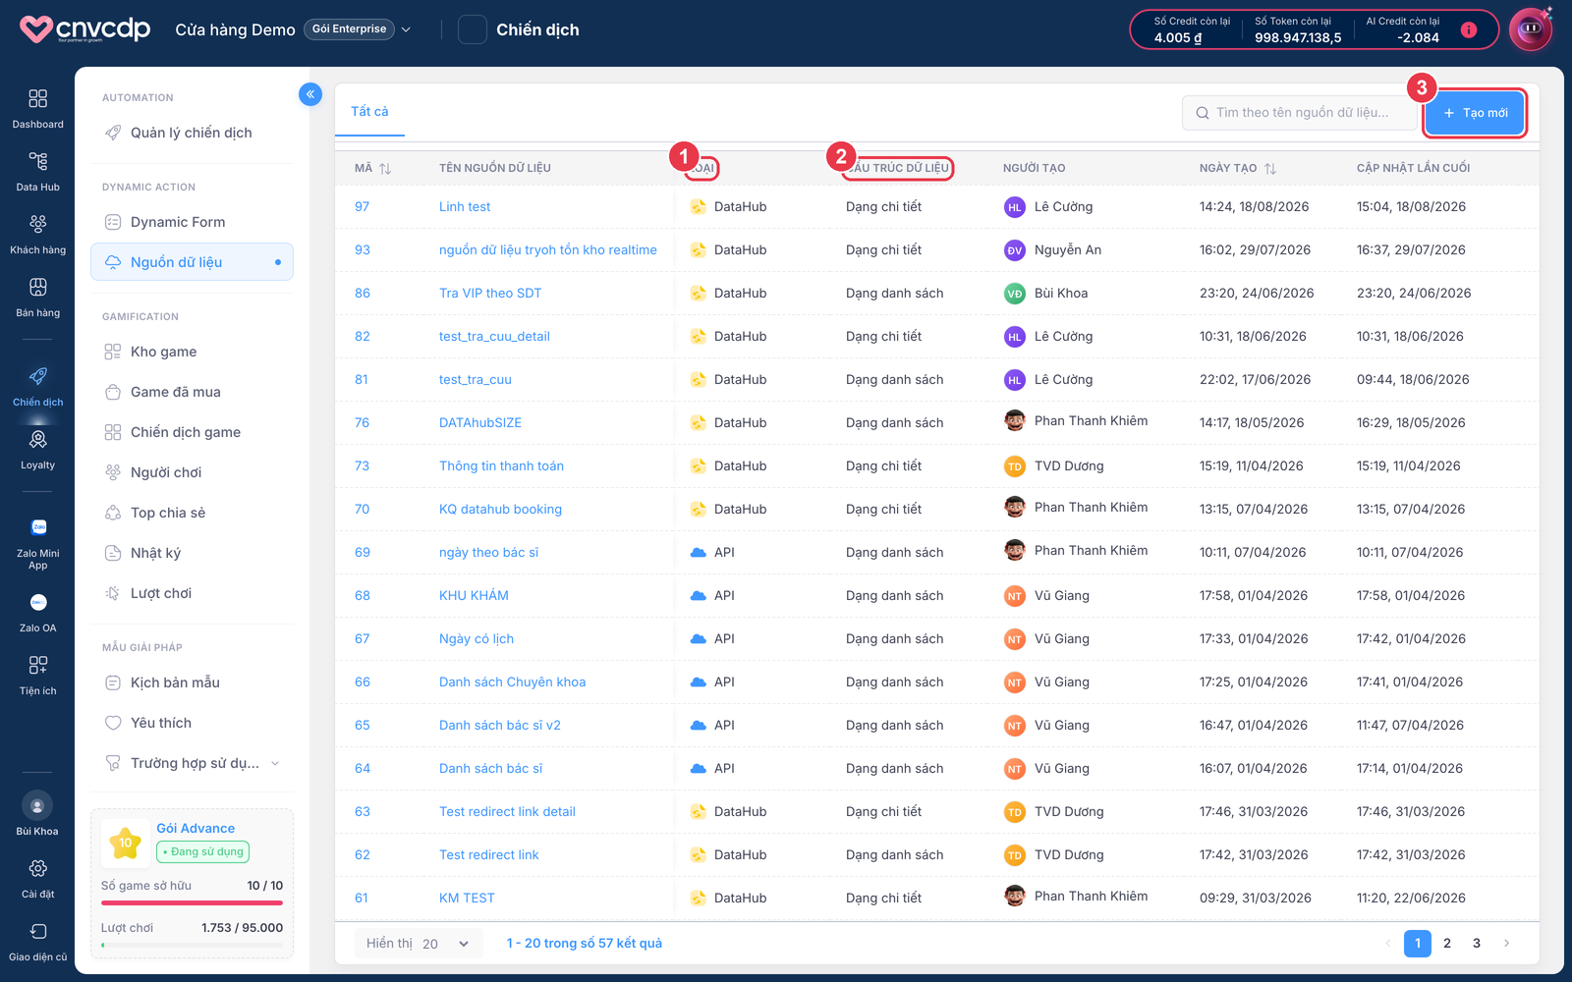The width and height of the screenshot is (1572, 982).
Task: Click the red credit info icon
Action: 1469,29
